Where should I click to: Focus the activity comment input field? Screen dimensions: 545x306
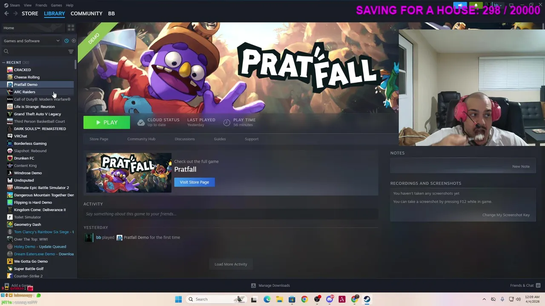click(230, 214)
